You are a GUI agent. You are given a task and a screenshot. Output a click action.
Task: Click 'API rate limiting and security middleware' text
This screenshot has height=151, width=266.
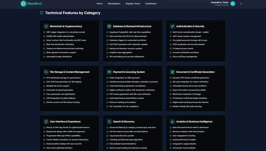click(127, 57)
